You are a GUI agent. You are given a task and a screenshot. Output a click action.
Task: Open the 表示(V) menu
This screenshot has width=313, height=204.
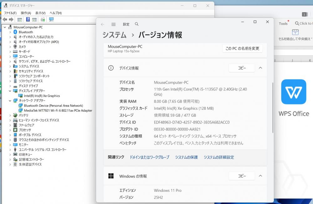click(40, 13)
